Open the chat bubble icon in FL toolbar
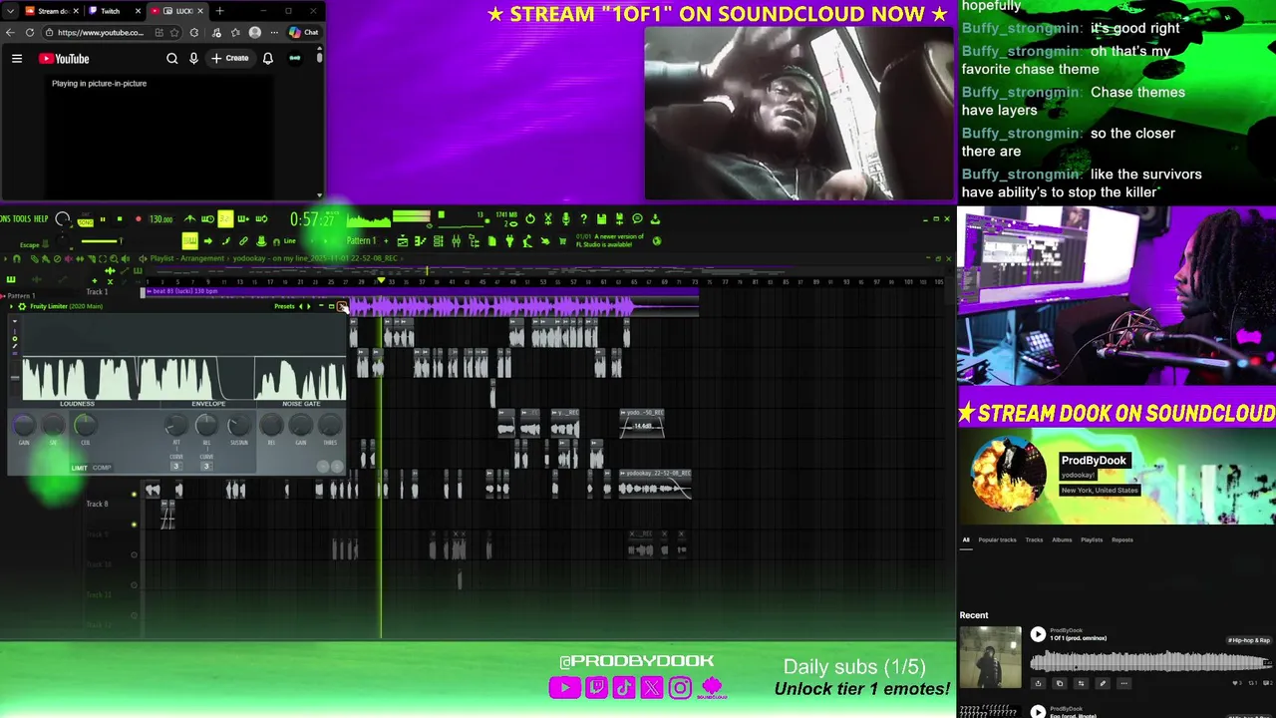The image size is (1276, 718). coord(637,219)
